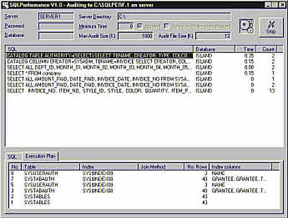Click the Table column header in plan
288x218 pixels.
51,167
